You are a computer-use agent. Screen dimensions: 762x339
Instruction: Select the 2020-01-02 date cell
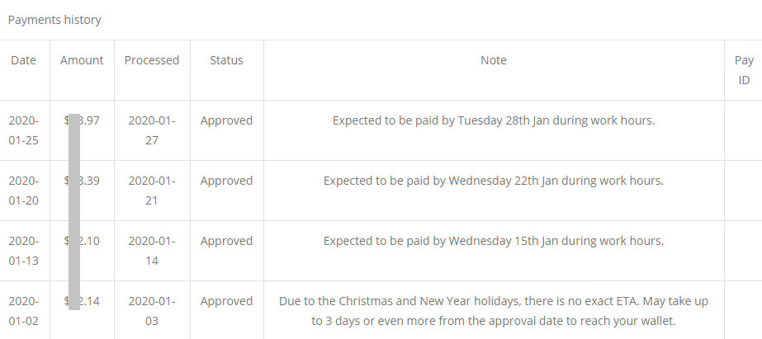pos(23,311)
